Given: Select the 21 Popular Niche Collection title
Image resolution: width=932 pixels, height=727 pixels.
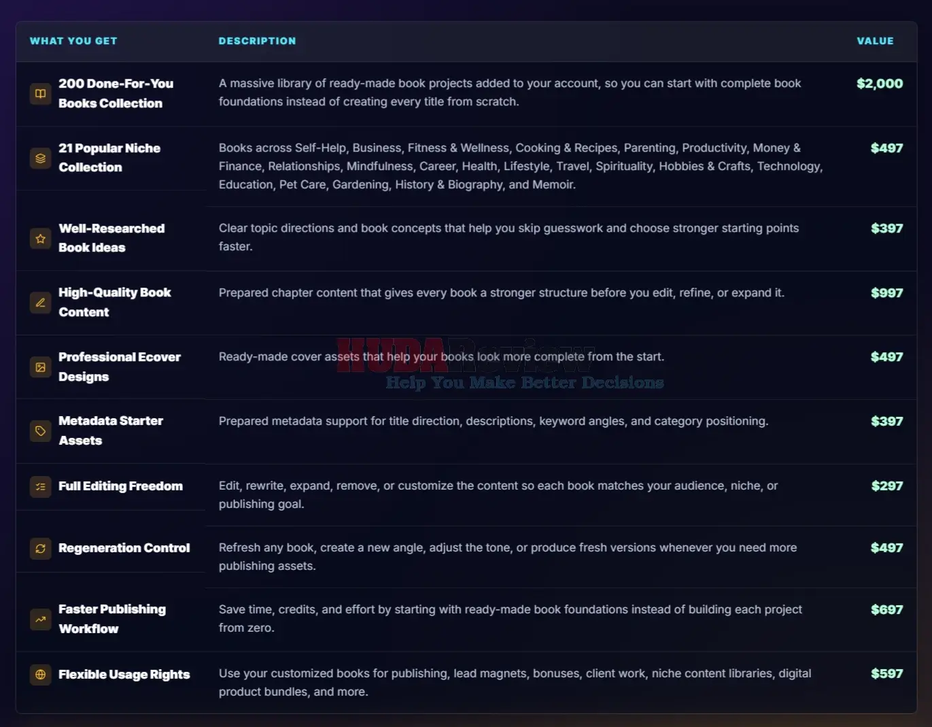Looking at the screenshot, I should (x=109, y=158).
